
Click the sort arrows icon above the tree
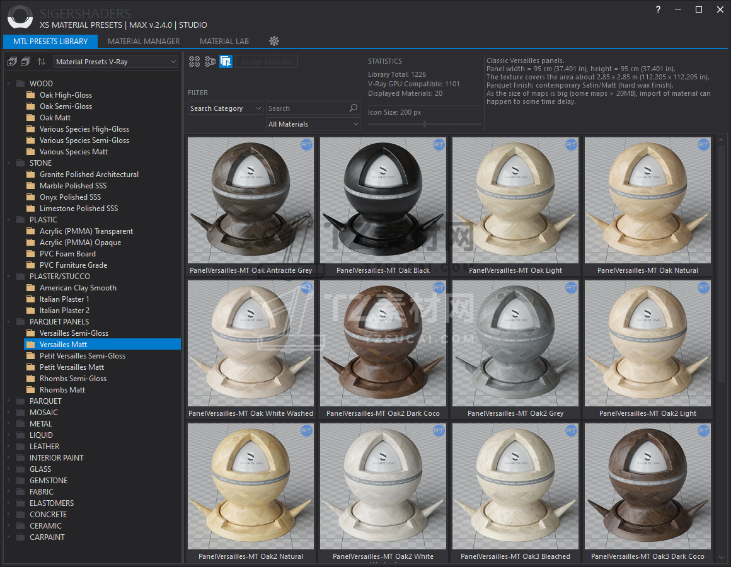click(42, 62)
